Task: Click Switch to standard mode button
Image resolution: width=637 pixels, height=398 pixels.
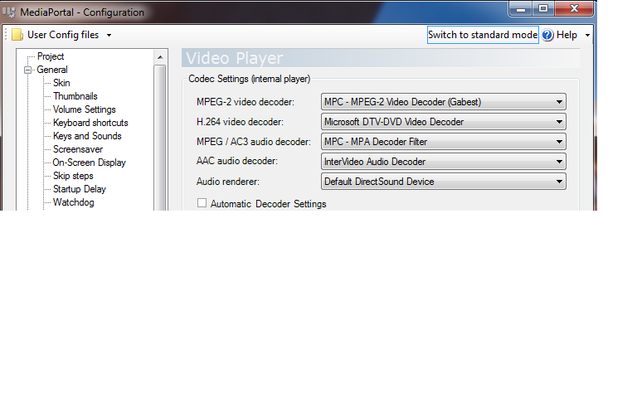Action: pyautogui.click(x=483, y=35)
